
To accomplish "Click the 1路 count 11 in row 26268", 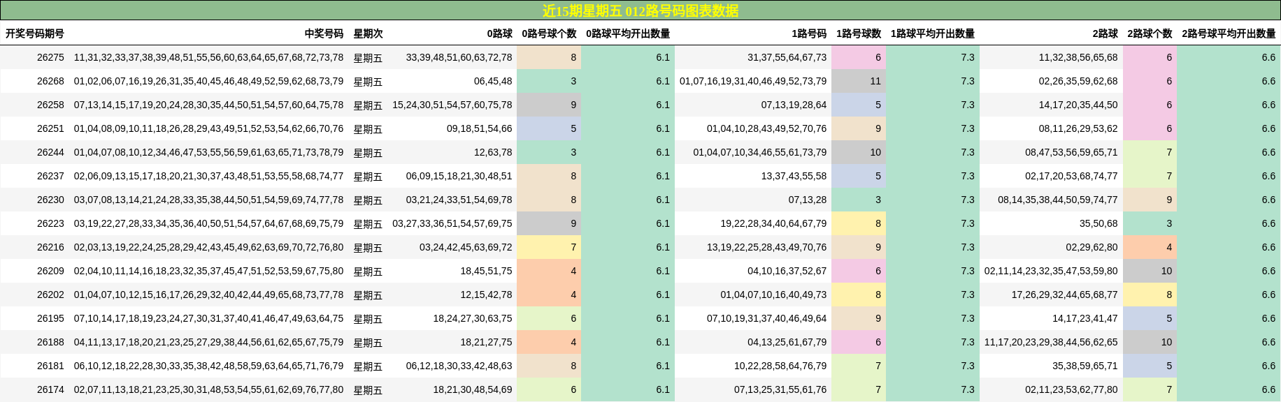I will click(859, 81).
